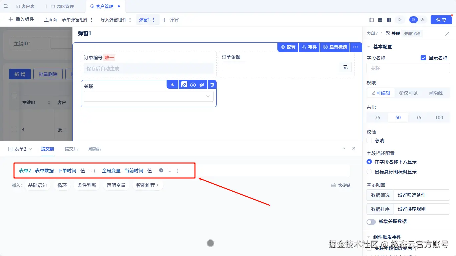Click the navigation collapse icon at top-left

click(x=6, y=6)
